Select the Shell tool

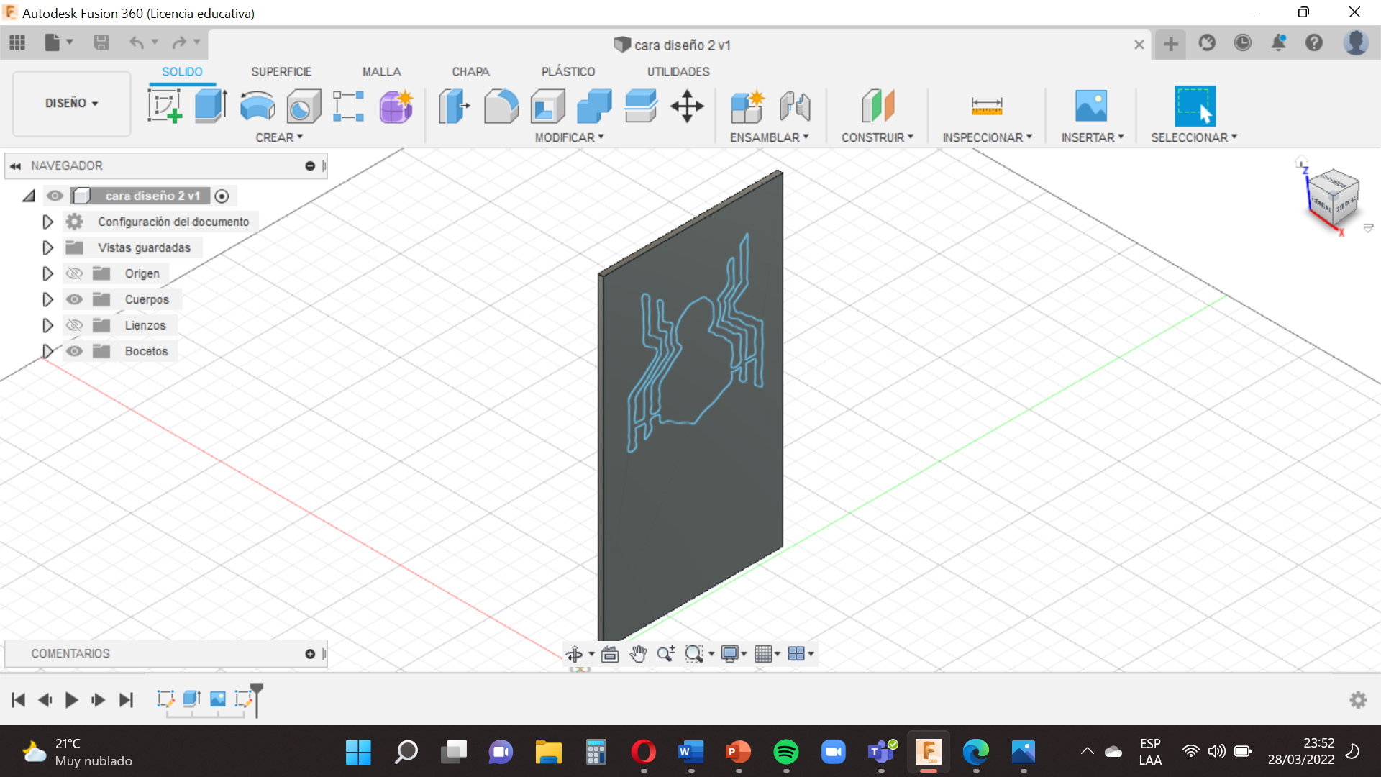click(x=548, y=106)
